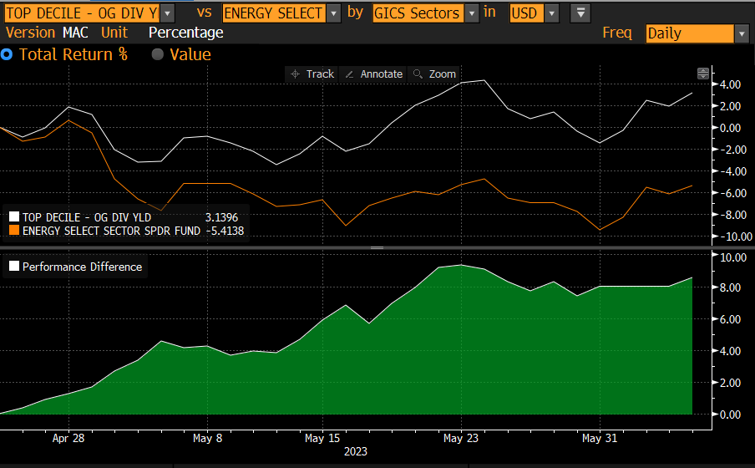Click the chart panel options icon
The height and width of the screenshot is (468, 755).
pyautogui.click(x=703, y=74)
